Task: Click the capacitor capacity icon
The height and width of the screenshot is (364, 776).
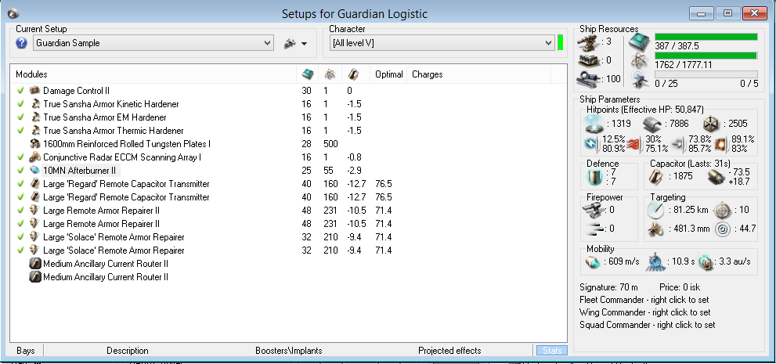Action: 656,176
